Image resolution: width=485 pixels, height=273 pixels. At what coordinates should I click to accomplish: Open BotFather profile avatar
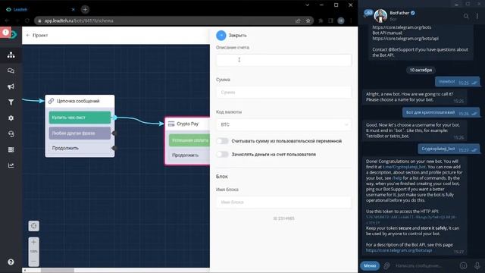[x=380, y=16]
